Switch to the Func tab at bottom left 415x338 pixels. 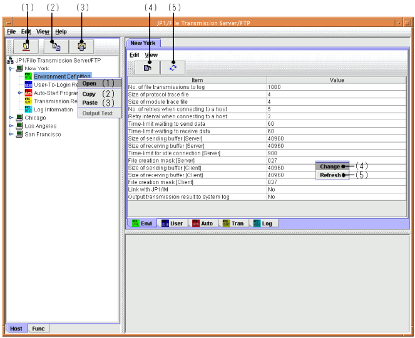(39, 329)
